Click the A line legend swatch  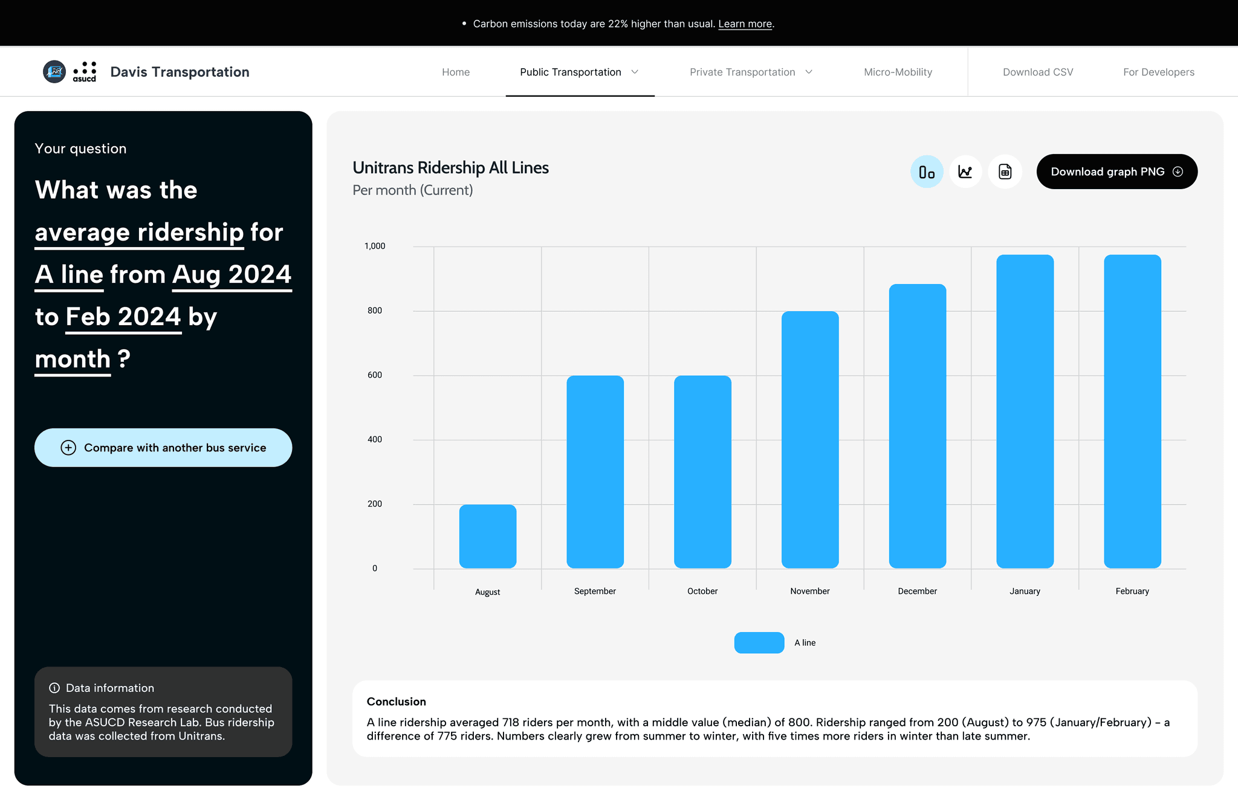point(759,643)
